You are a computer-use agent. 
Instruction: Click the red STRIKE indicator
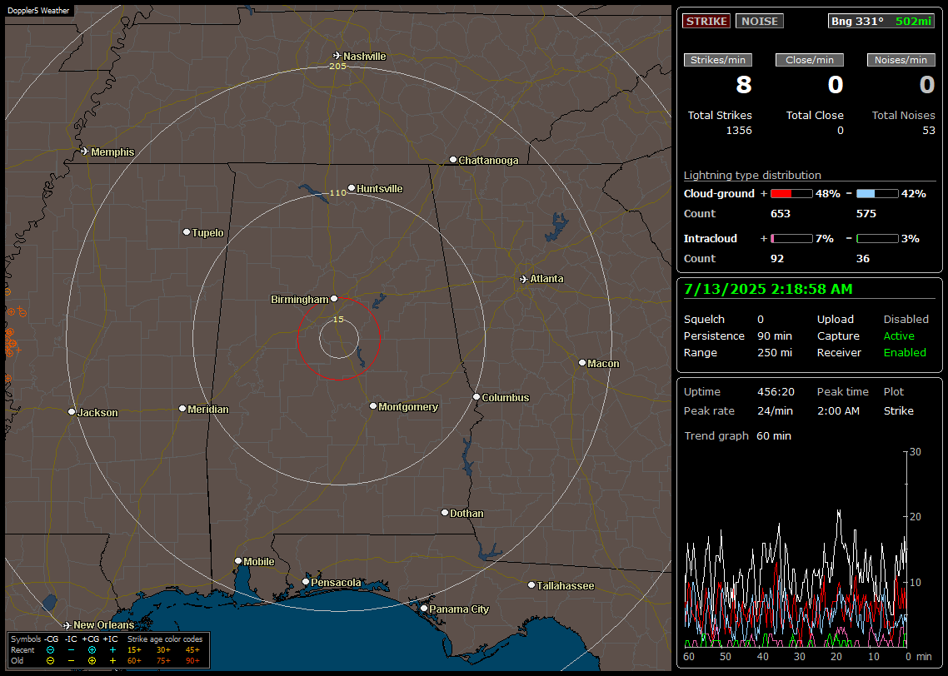706,21
